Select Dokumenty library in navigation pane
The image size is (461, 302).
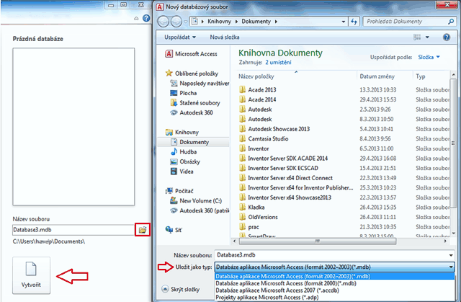pos(193,142)
